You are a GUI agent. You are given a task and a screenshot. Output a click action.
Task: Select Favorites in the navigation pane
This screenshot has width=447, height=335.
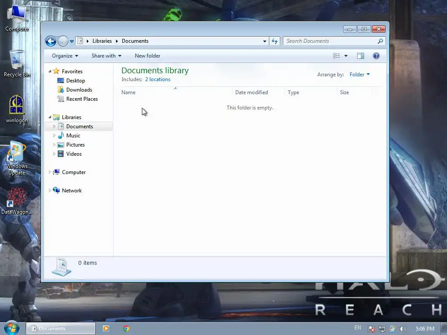[x=72, y=72]
